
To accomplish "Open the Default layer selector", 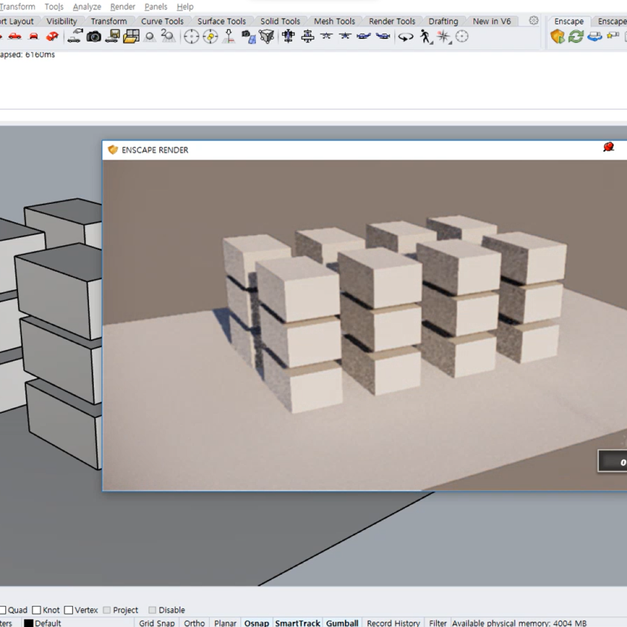I will pos(48,623).
